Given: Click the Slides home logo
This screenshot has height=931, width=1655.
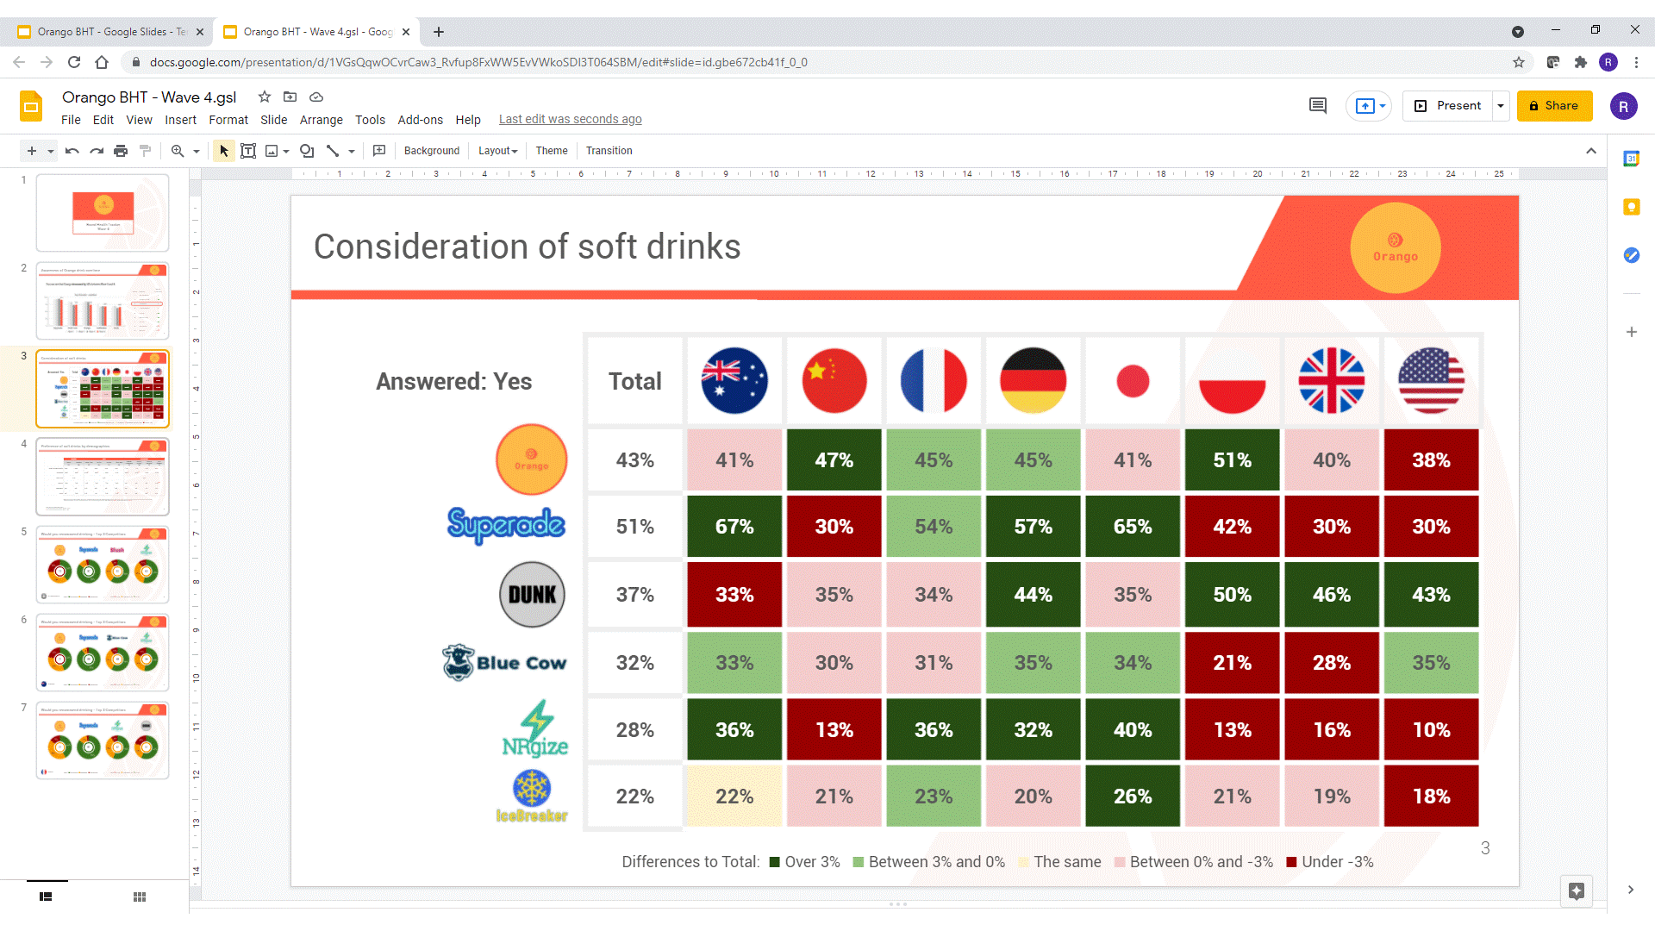Looking at the screenshot, I should [x=31, y=107].
